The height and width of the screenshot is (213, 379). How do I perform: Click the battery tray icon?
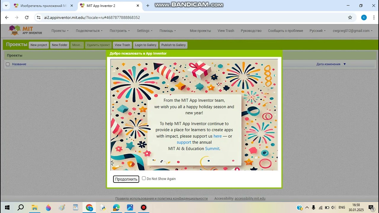pyautogui.click(x=327, y=207)
